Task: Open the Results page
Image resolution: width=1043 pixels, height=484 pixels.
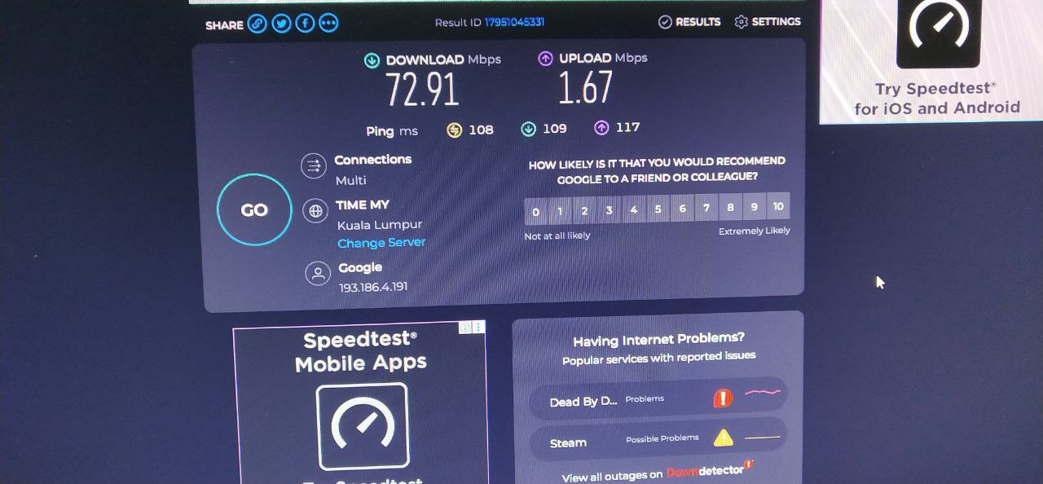Action: point(689,22)
